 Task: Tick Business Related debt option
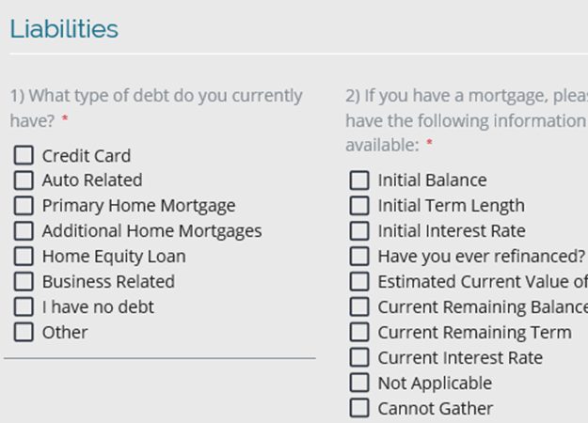(24, 281)
